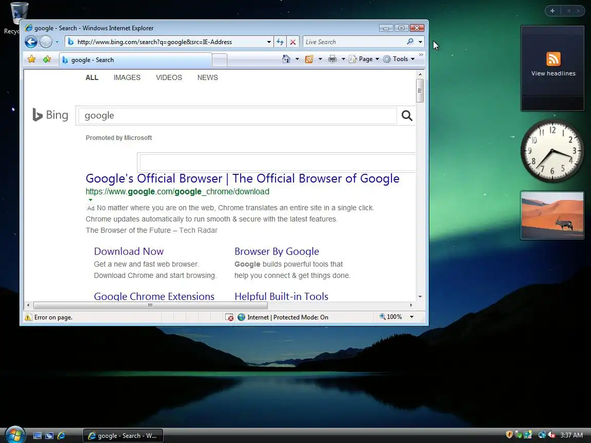Open the 'Google Chrome Extensions' link
Viewport: 591px width, 443px height.
point(154,296)
